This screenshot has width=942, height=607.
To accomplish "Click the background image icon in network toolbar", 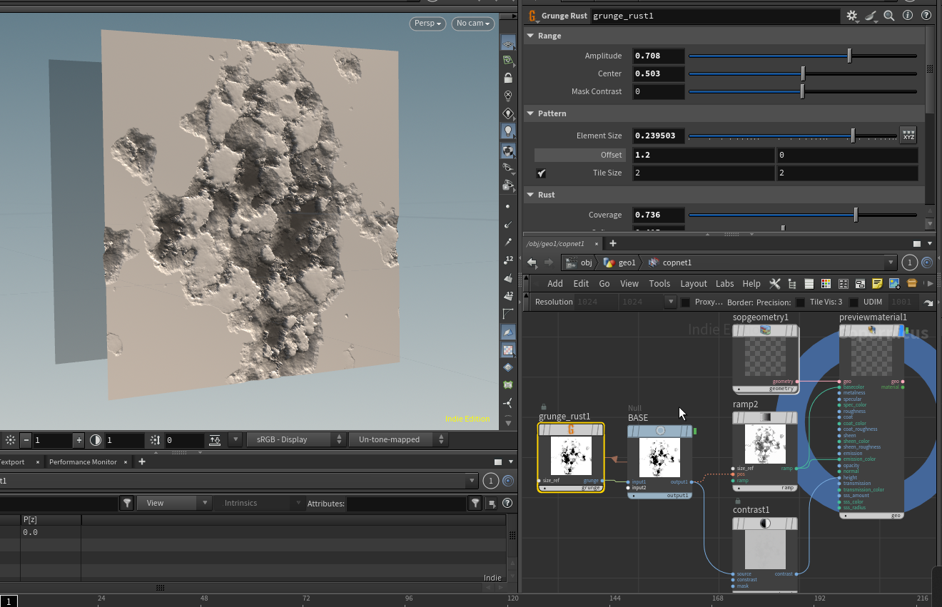I will tap(894, 284).
